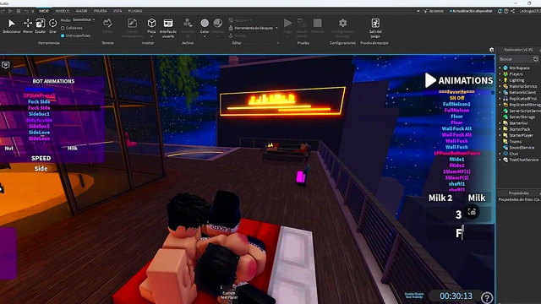
Task: Click Actualización disponible notice
Action: tap(471, 11)
